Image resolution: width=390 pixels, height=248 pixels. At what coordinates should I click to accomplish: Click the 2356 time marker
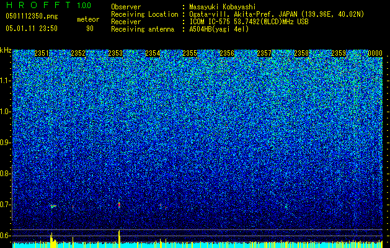click(227, 53)
